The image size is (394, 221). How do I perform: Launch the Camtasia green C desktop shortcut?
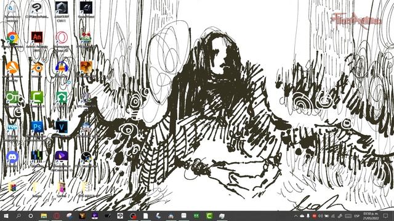click(x=37, y=98)
